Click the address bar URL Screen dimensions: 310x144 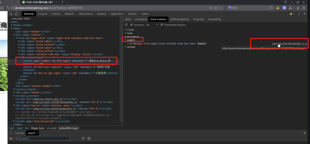[x=50, y=8]
